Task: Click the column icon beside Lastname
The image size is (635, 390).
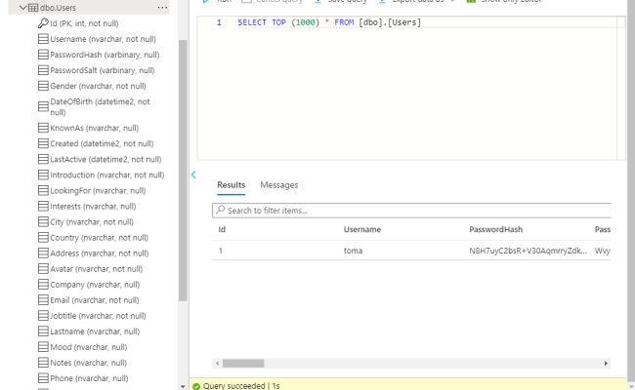Action: pos(43,331)
